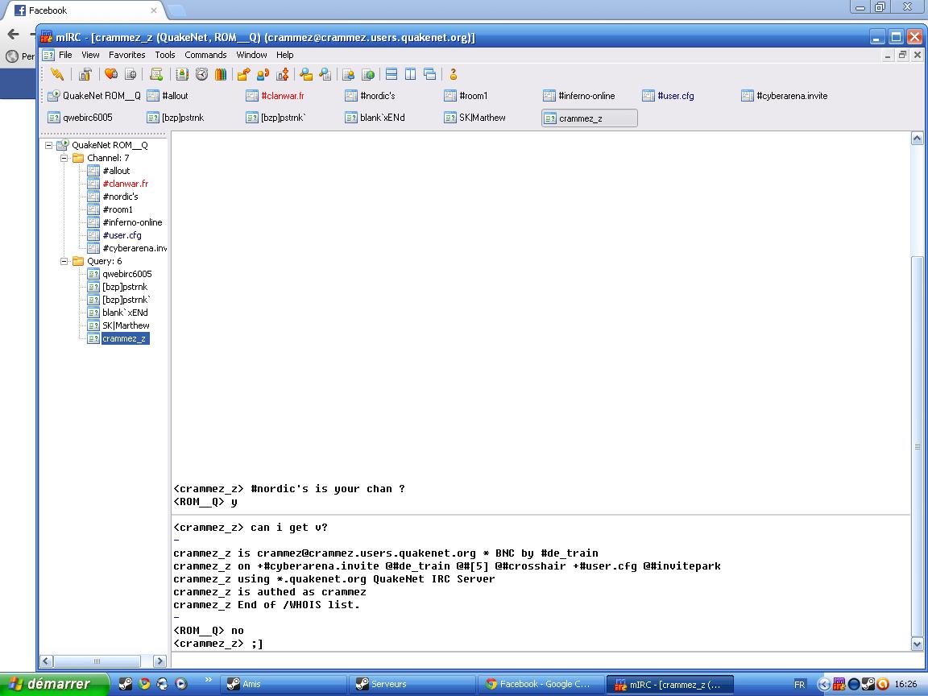
Task: Click the About question-mark toolbar icon
Action: pyautogui.click(x=454, y=74)
